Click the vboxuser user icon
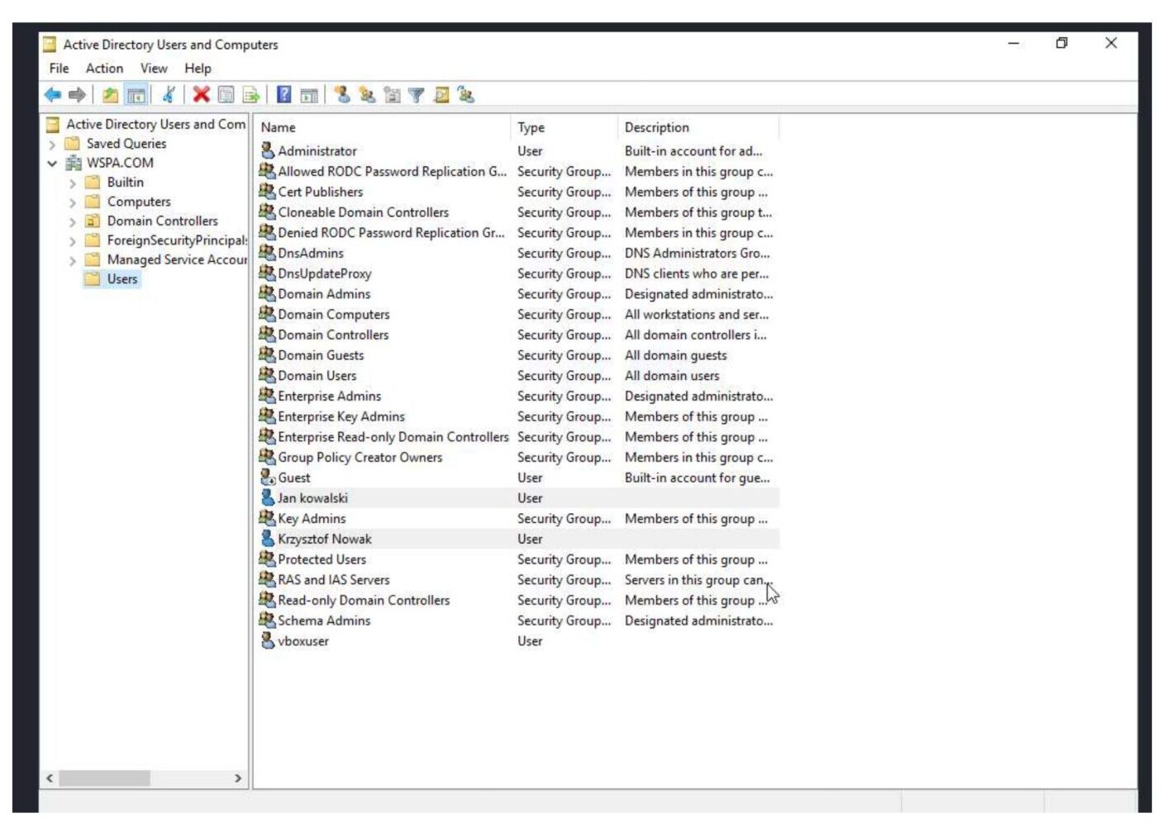1167x832 pixels. [267, 640]
